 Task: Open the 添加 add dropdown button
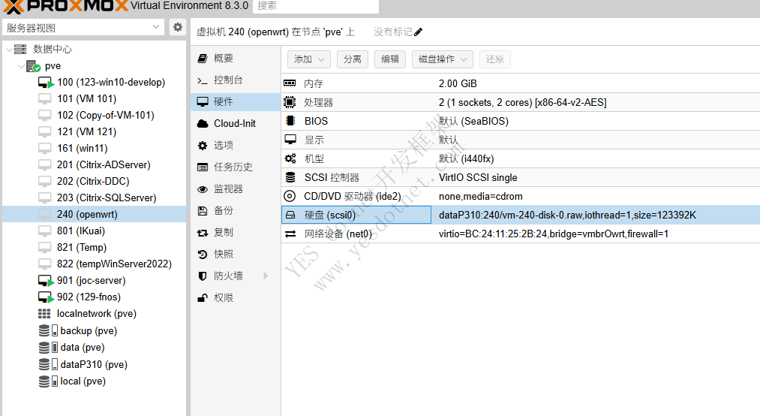click(x=309, y=59)
